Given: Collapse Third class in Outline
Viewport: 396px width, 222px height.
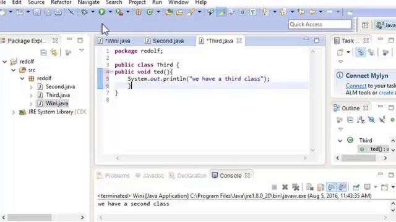Looking at the screenshot, I should pyautogui.click(x=340, y=141).
